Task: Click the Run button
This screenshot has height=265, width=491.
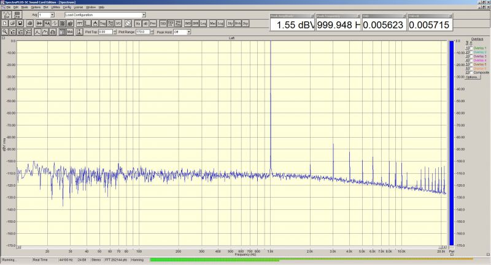Action: [7, 15]
